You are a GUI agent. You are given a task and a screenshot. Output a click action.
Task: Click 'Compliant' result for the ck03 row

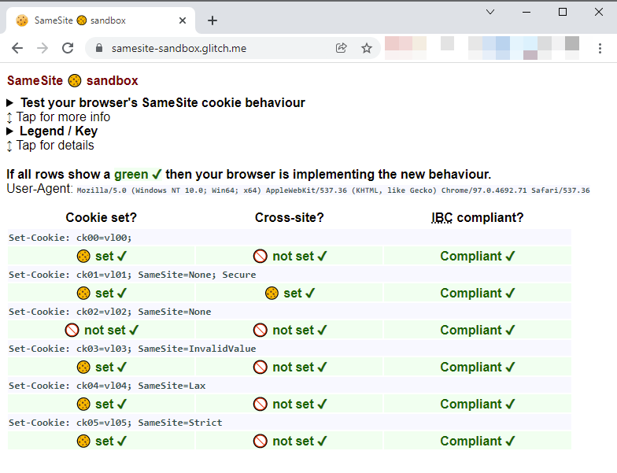[x=477, y=367]
